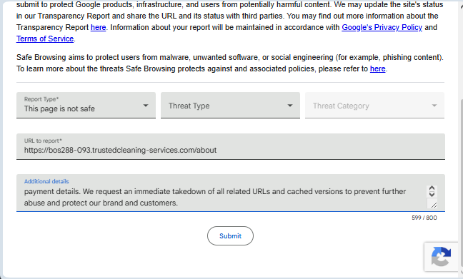Open the disabled Threat Category dropdown
The image size is (463, 279).
(x=374, y=106)
